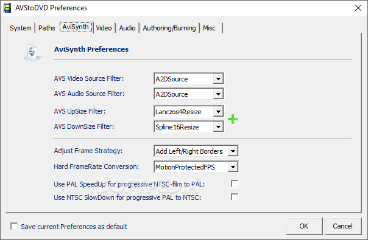The width and height of the screenshot is (368, 240).
Task: Switch to the Paths tab
Action: pyautogui.click(x=47, y=28)
